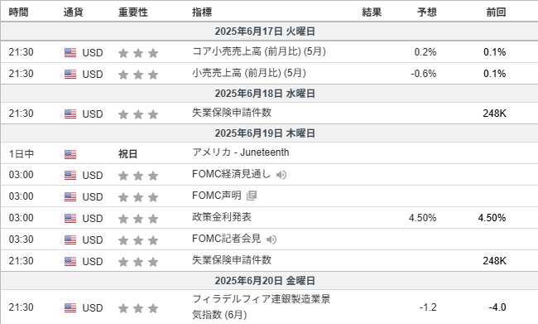Open document icon next to FOMC声明
The width and height of the screenshot is (538, 324).
click(x=252, y=196)
